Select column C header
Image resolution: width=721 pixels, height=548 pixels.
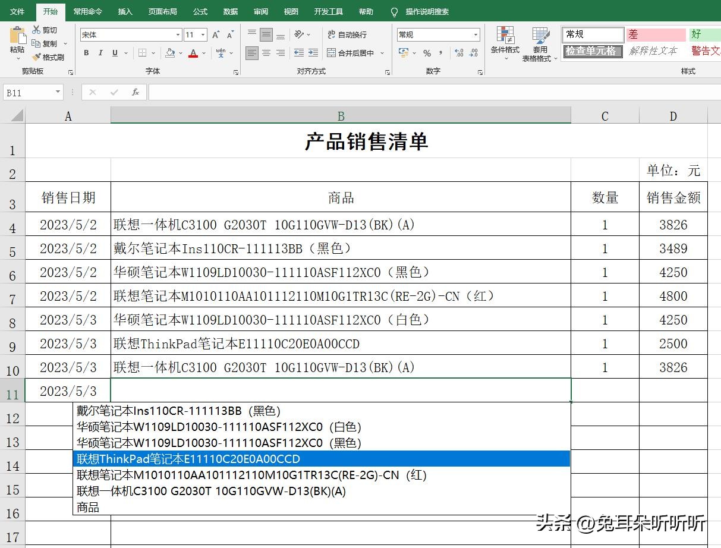(605, 116)
